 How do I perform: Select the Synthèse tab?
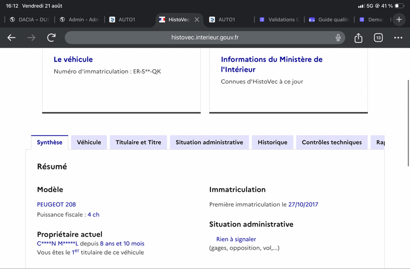(x=50, y=142)
